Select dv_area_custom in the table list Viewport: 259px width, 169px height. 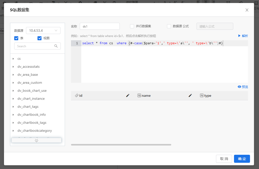(30, 83)
